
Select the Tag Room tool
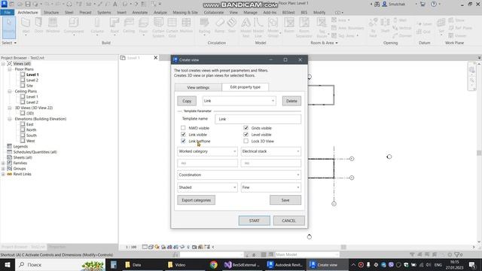point(322,28)
